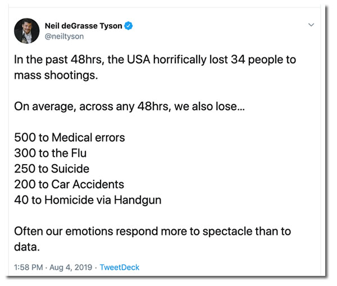Open the Neil deGrasse Tyson display name link
This screenshot has height=286, width=337.
tap(84, 26)
